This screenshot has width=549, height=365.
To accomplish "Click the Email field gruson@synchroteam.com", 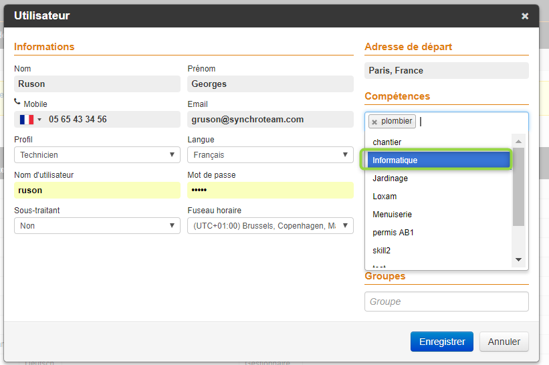I will coord(270,120).
